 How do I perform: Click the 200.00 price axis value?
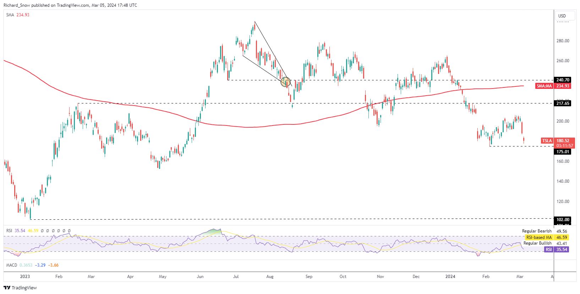coord(563,121)
